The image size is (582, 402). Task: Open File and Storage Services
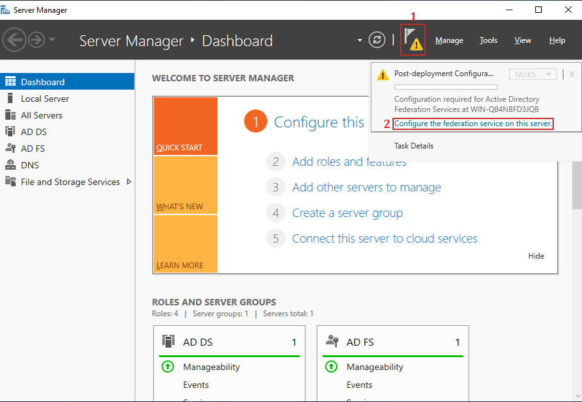pyautogui.click(x=67, y=182)
